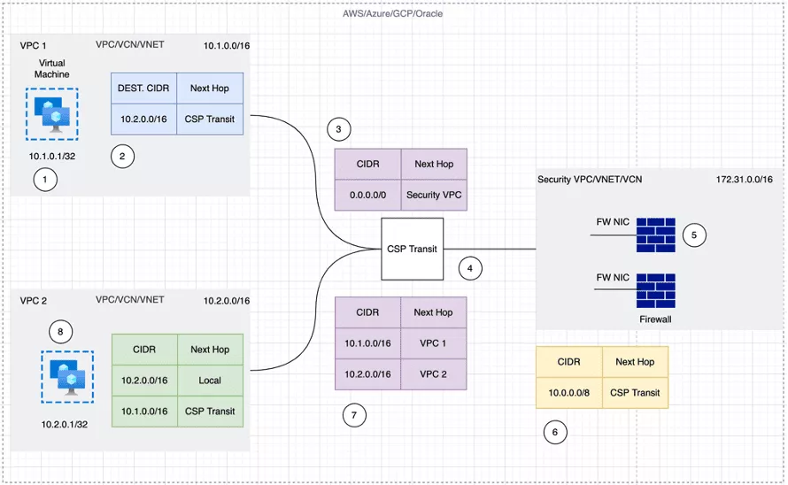Click the 'Virtual Machine' label
The height and width of the screenshot is (485, 788).
pyautogui.click(x=51, y=69)
